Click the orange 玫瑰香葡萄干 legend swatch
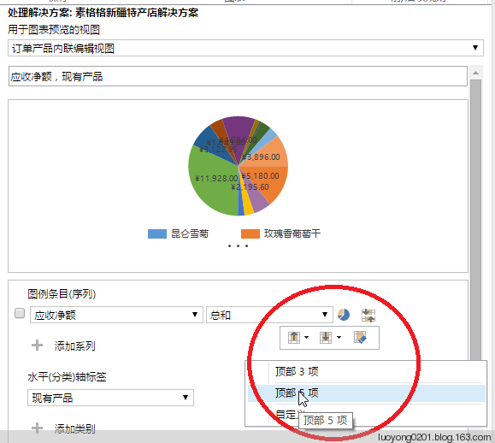This screenshot has height=443, width=495. pyautogui.click(x=250, y=233)
